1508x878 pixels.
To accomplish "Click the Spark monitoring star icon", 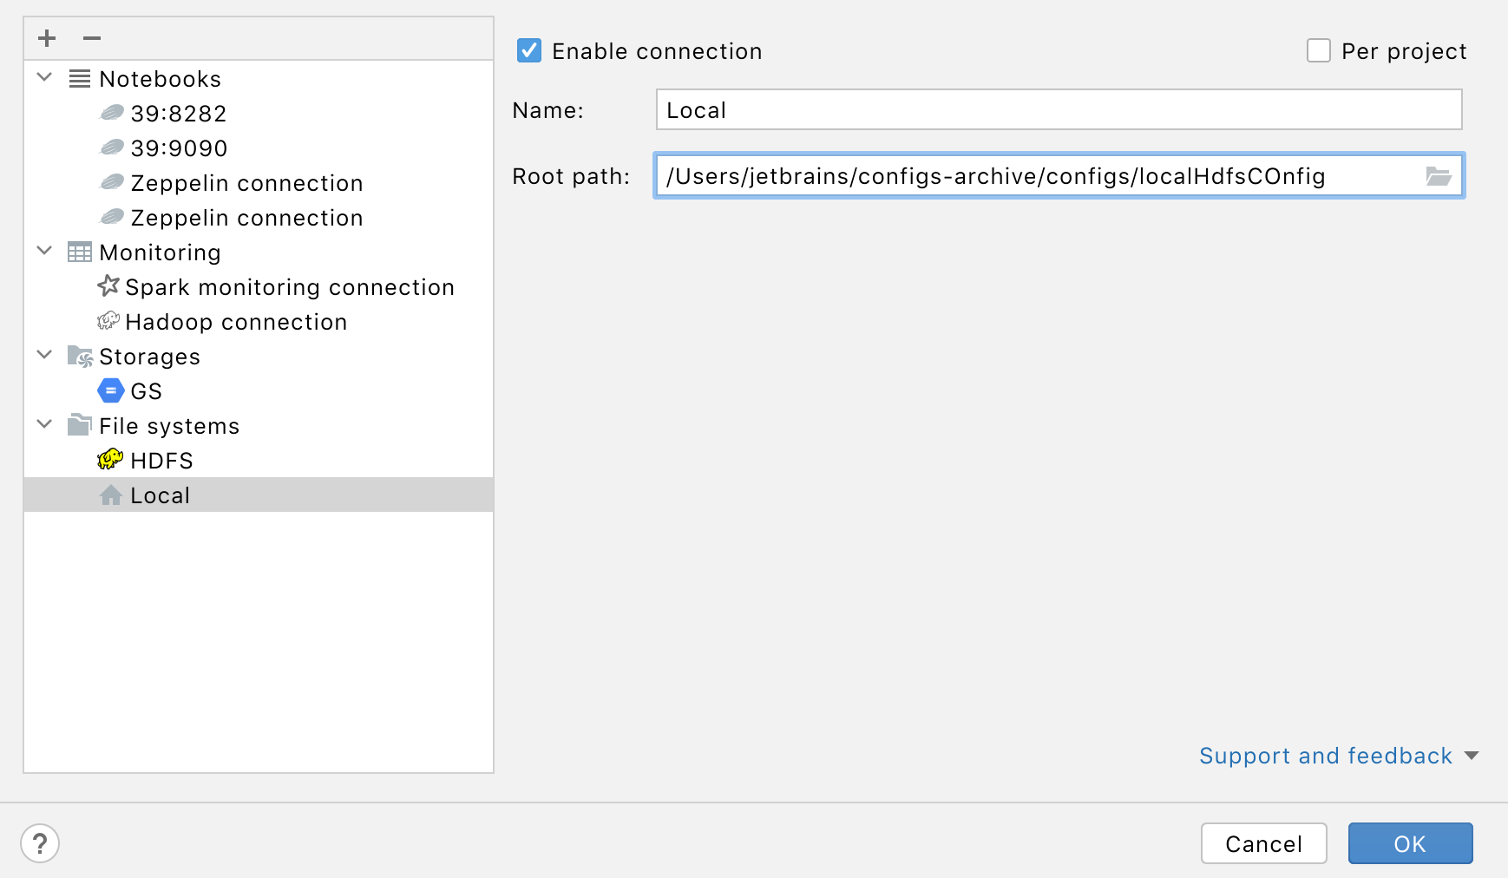I will [108, 286].
